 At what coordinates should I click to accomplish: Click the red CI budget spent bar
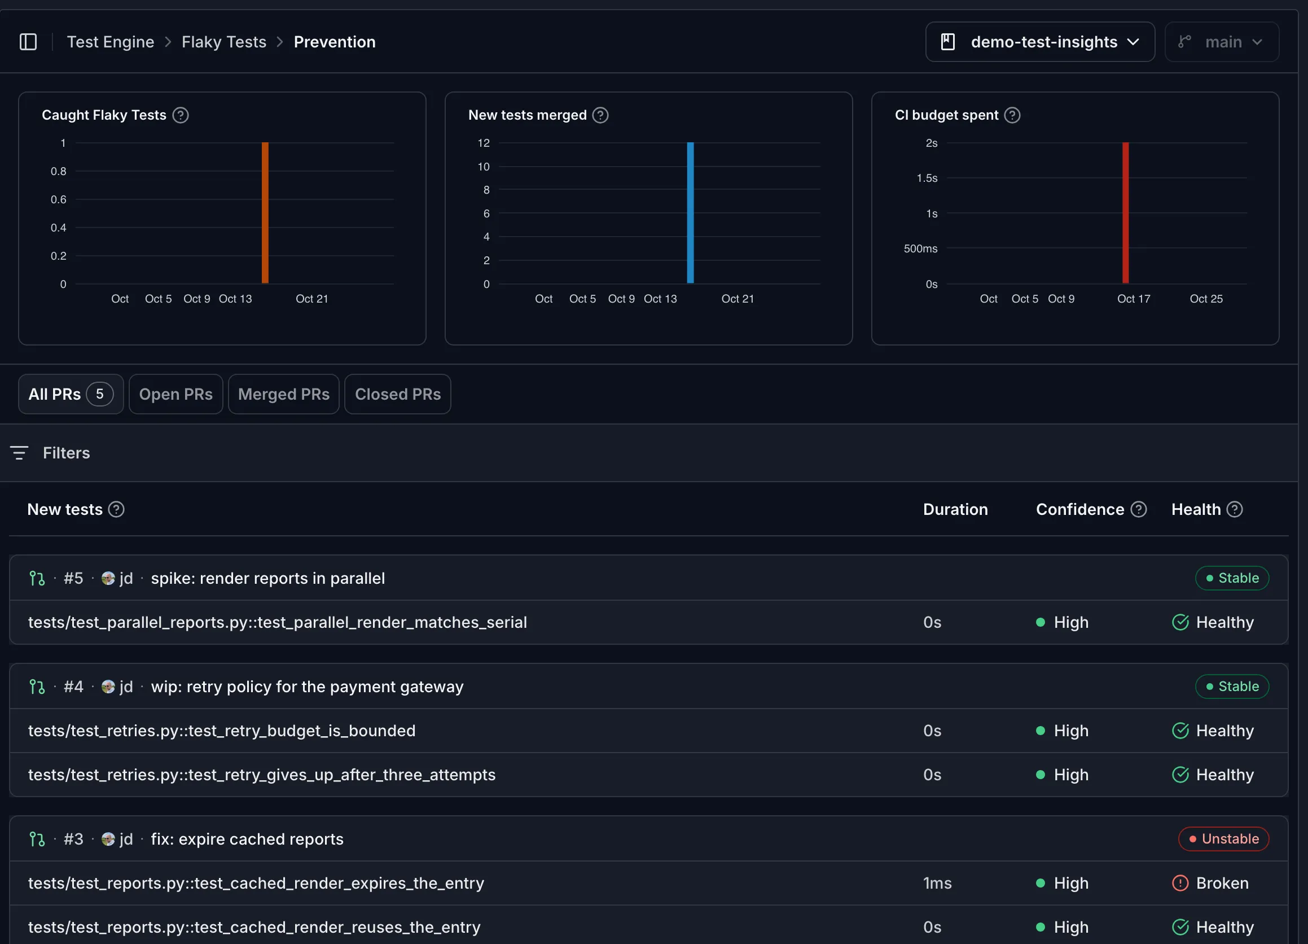click(x=1125, y=213)
